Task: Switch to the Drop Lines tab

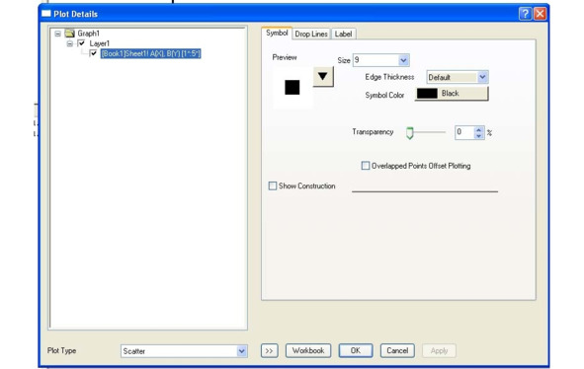Action: (x=311, y=34)
